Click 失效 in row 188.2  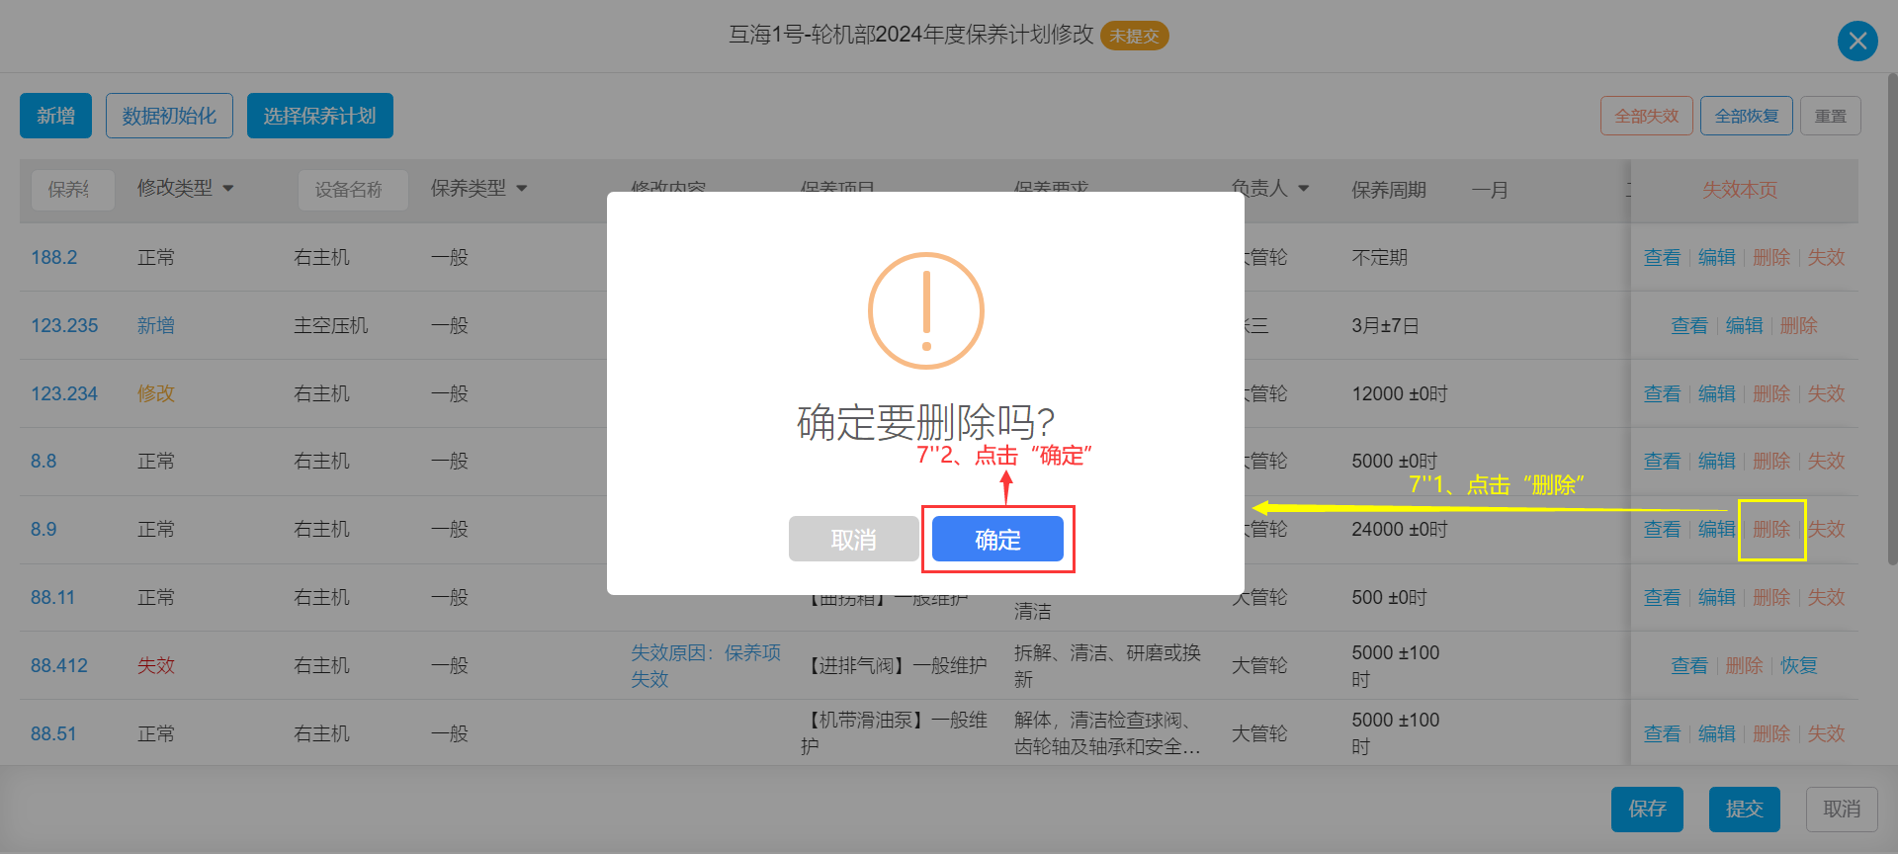point(1827,257)
